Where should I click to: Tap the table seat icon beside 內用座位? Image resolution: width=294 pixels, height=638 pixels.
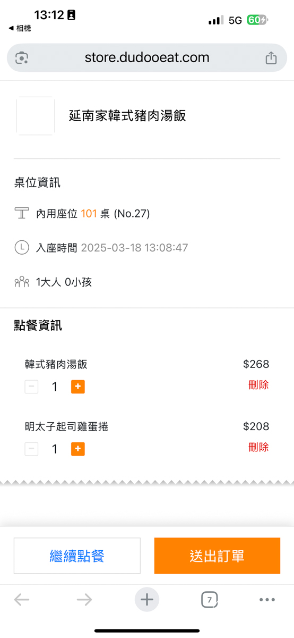click(22, 214)
